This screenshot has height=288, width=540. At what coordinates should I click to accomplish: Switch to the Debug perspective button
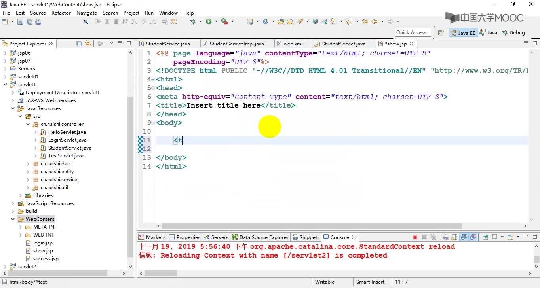pyautogui.click(x=513, y=33)
